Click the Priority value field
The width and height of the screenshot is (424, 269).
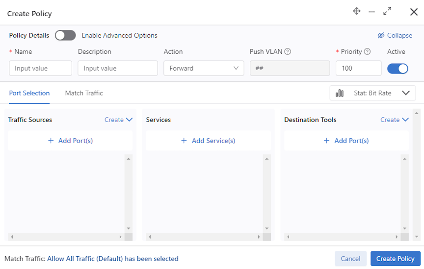pyautogui.click(x=358, y=68)
